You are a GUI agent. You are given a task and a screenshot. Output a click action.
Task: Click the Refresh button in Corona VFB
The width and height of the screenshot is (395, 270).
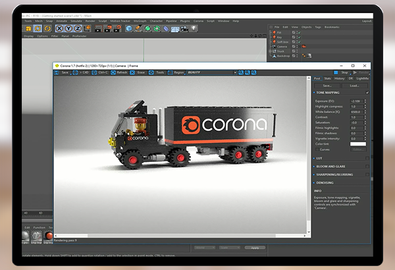coord(119,72)
